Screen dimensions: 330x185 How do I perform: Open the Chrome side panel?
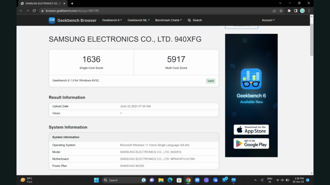[x=296, y=11]
